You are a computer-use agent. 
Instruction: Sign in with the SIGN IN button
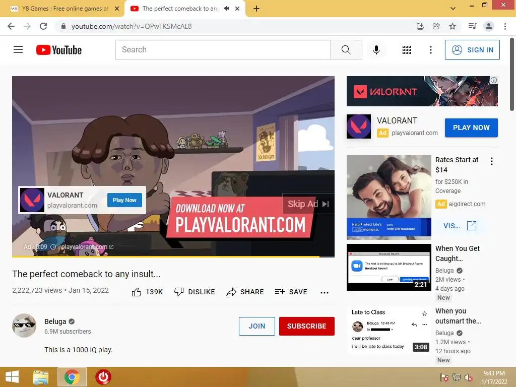pos(472,50)
